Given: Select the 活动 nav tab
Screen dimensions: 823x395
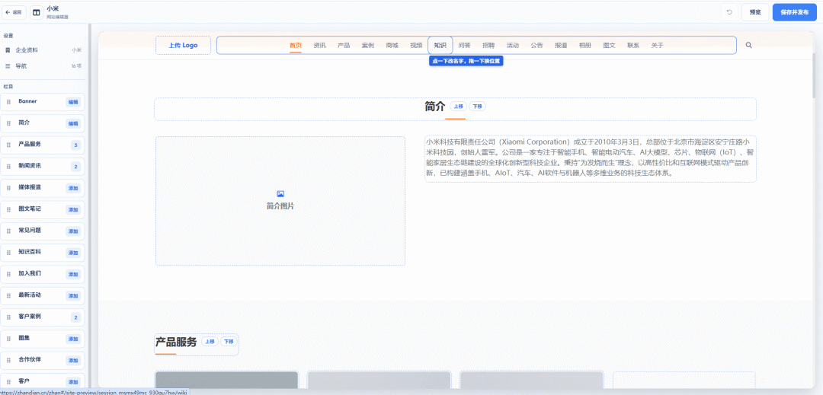Looking at the screenshot, I should pos(513,46).
